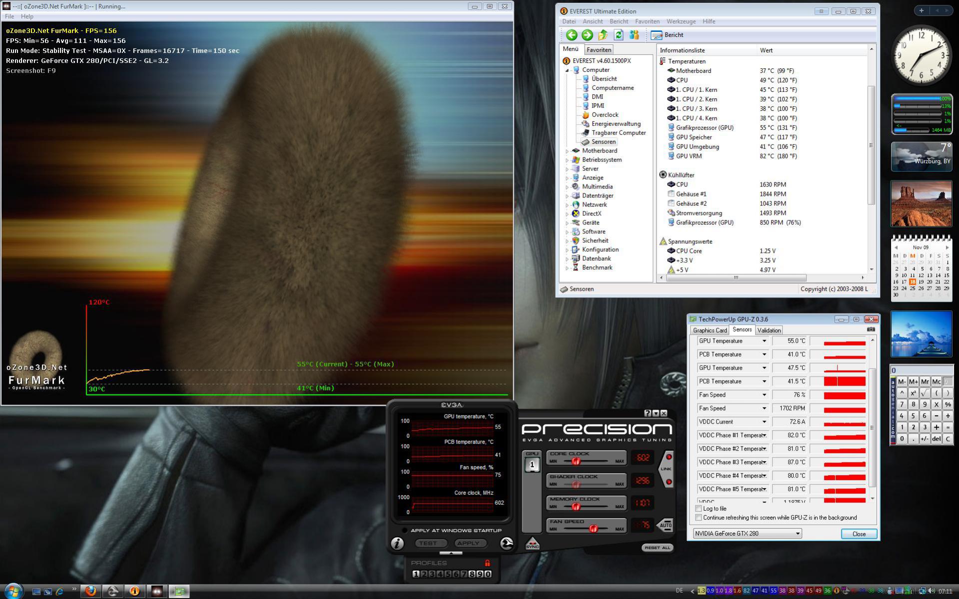
Task: Click the Würzburg weather gadget
Action: pyautogui.click(x=921, y=156)
